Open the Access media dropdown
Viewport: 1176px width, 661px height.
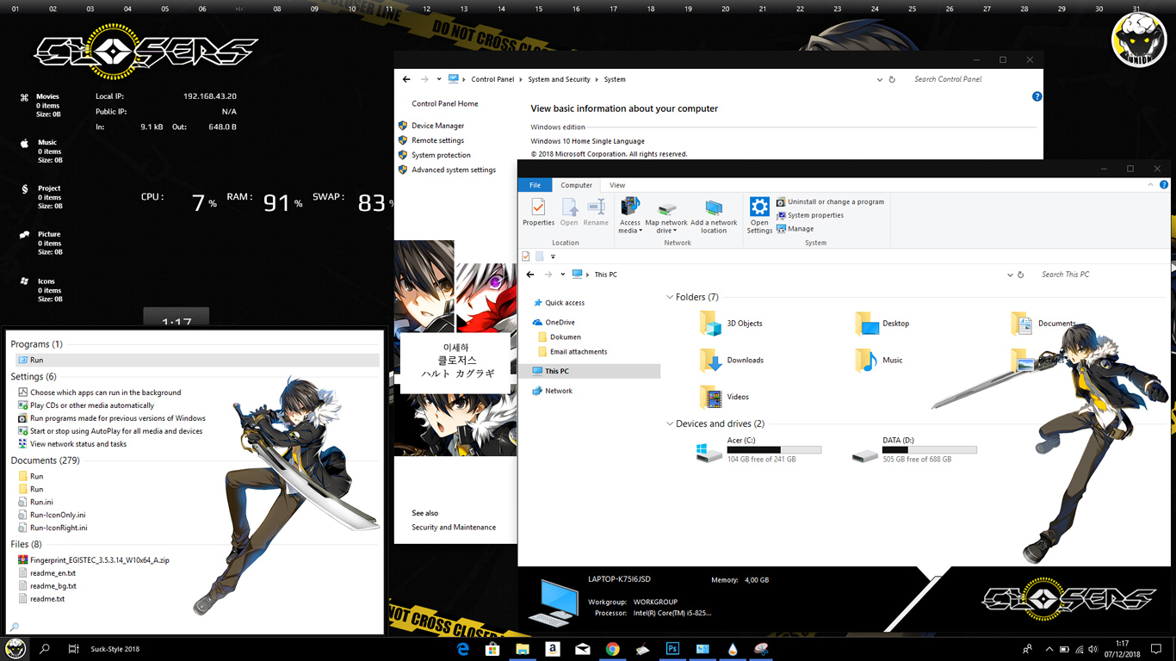(x=630, y=215)
